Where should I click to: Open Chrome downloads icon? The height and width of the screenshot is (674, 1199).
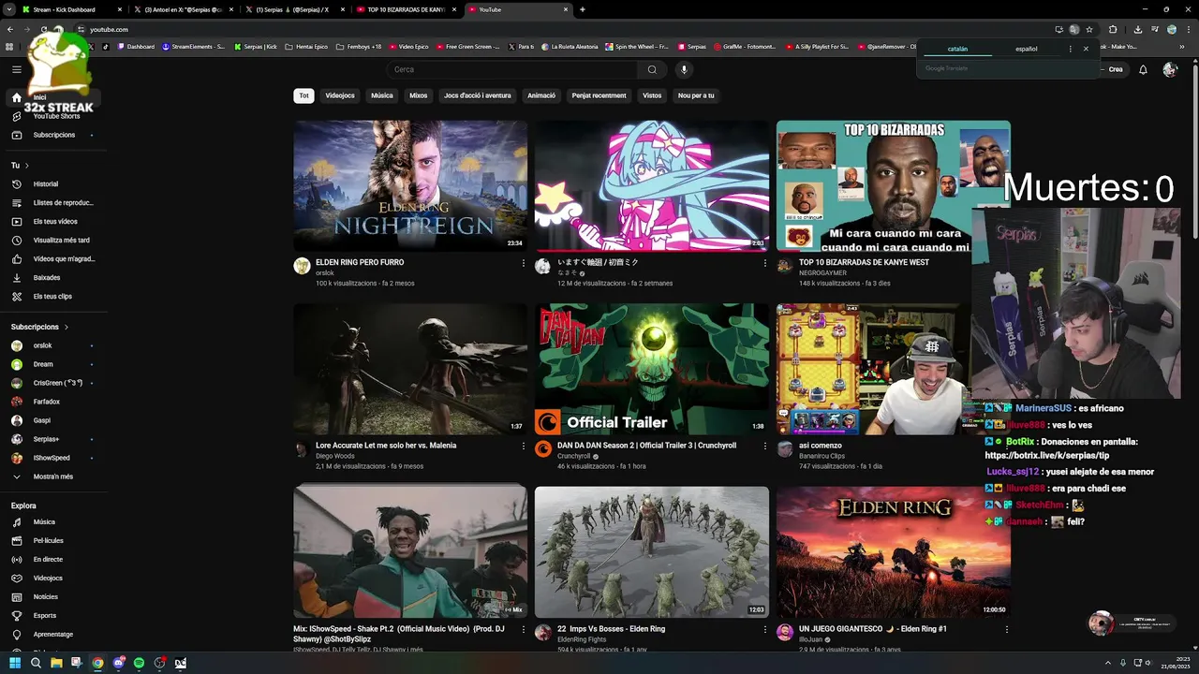(1137, 29)
